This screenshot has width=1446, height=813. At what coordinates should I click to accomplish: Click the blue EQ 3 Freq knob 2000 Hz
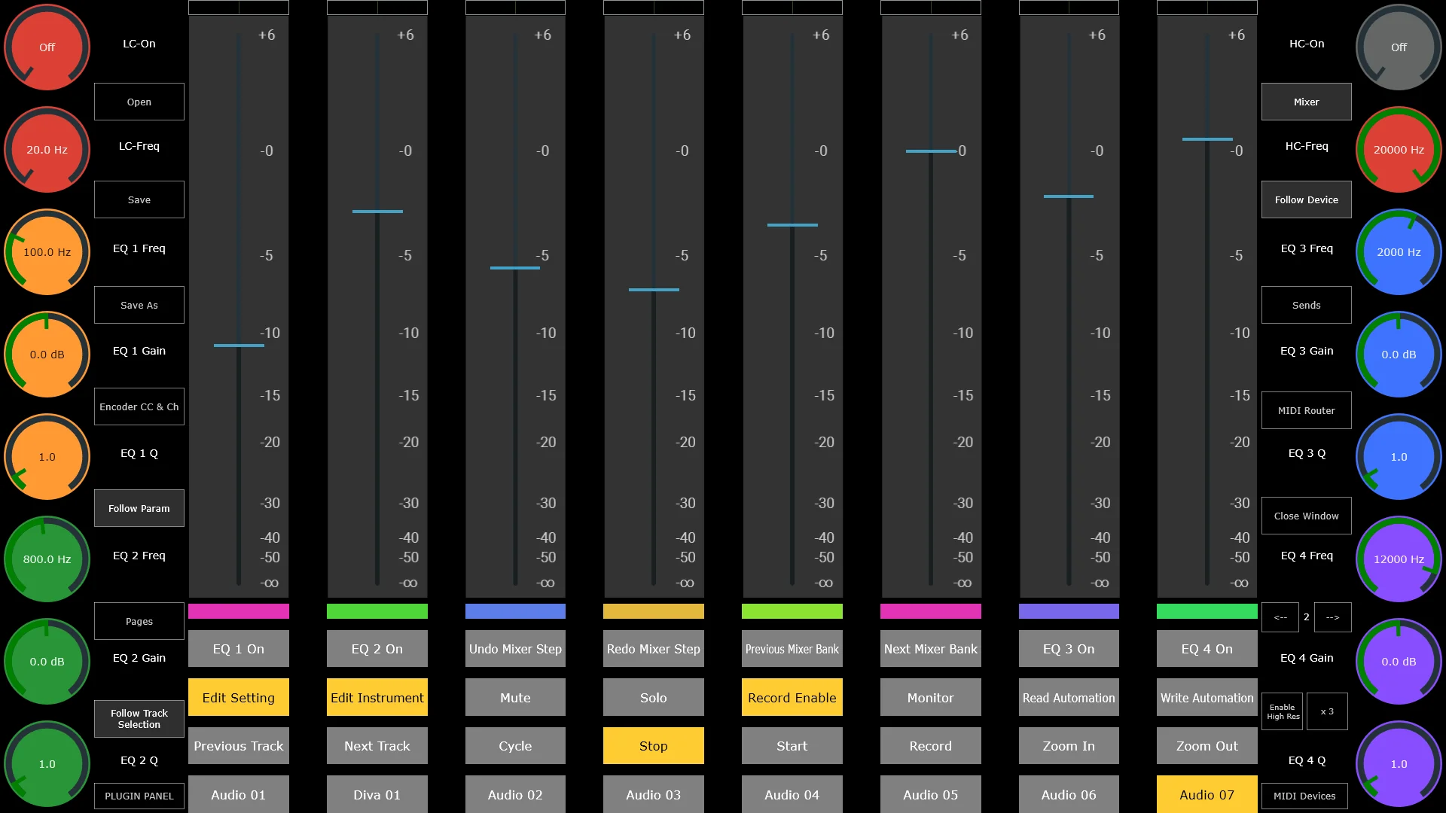coord(1399,251)
